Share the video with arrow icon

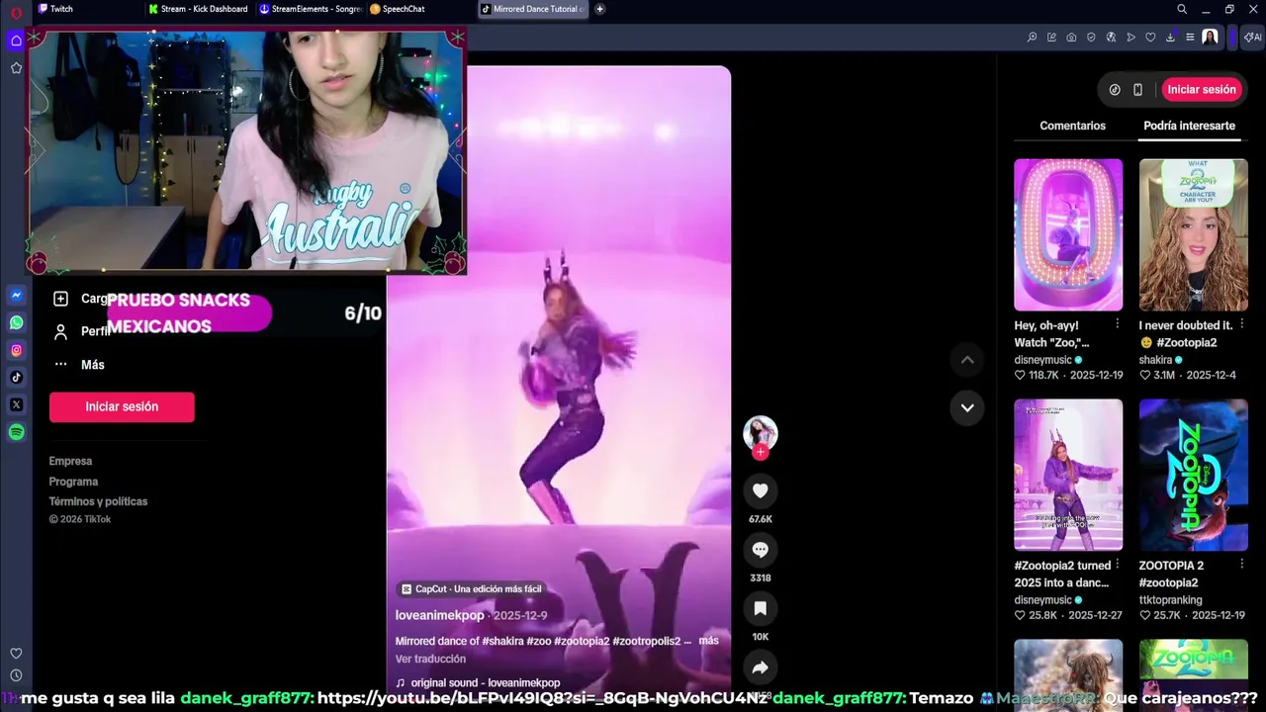(760, 667)
